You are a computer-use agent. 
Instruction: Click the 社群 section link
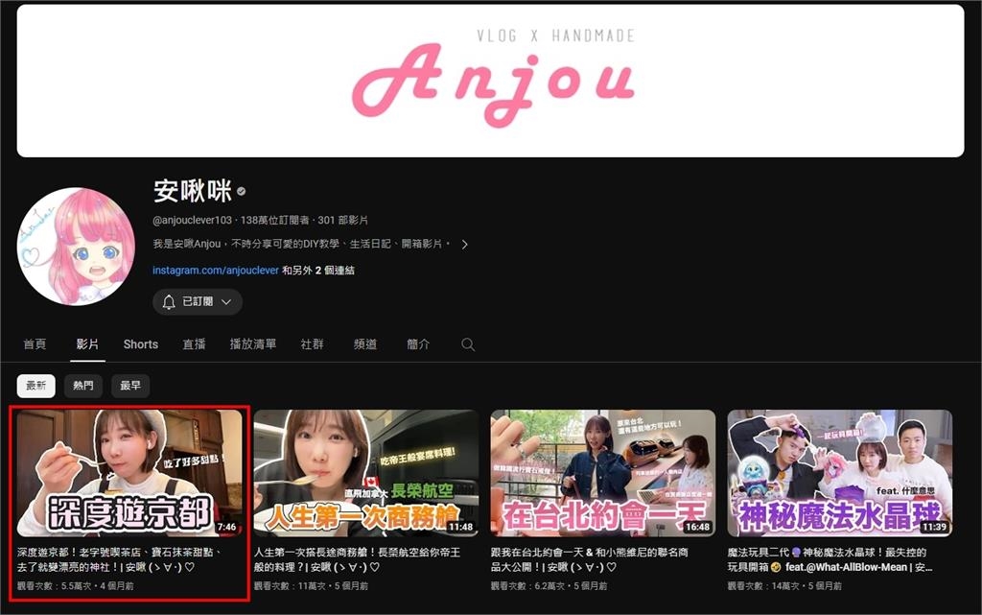tap(313, 343)
